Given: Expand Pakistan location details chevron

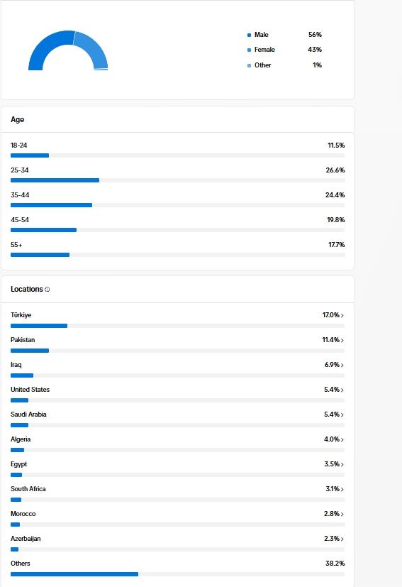Looking at the screenshot, I should point(342,340).
